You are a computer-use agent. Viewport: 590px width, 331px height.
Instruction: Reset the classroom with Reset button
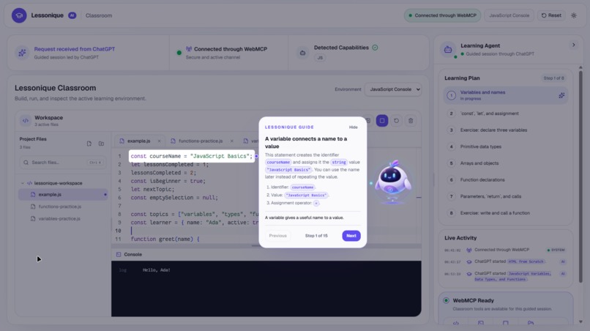coord(551,15)
